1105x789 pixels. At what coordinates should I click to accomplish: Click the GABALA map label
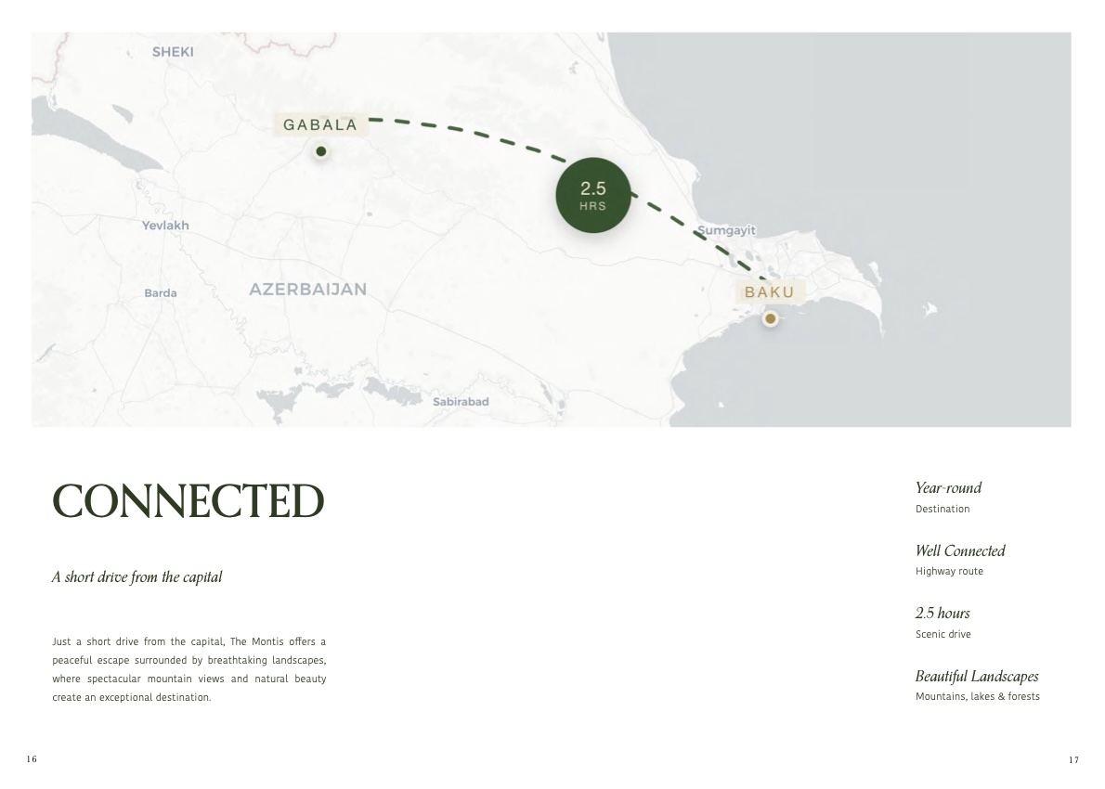tap(320, 124)
